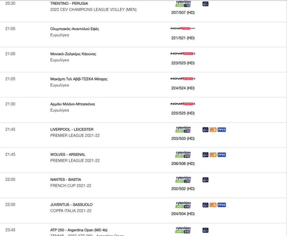Open the JUVENTUS - SASSUOLO match title
The width and height of the screenshot is (287, 236).
coord(71,204)
